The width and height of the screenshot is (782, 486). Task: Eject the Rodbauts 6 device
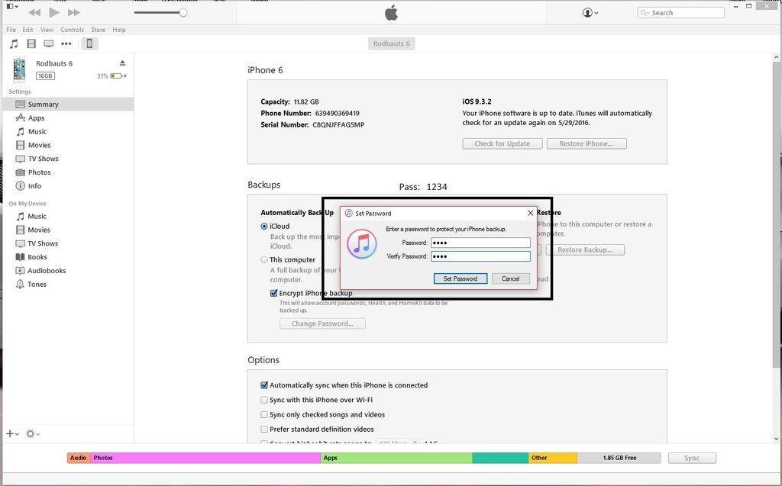(122, 63)
